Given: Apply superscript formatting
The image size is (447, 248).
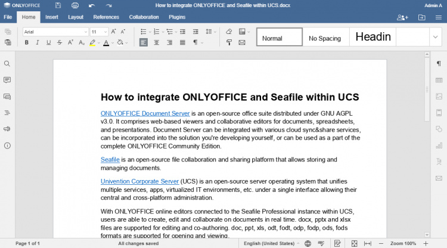Looking at the screenshot, I should click(70, 42).
